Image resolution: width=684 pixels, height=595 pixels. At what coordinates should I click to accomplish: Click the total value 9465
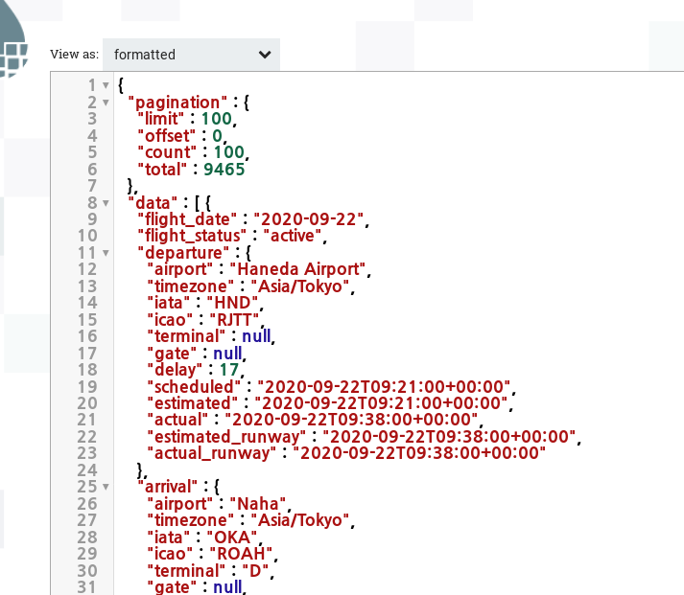[x=224, y=169]
